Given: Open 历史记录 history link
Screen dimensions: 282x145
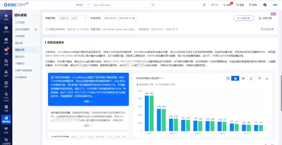Looking at the screenshot, I should click(x=267, y=29).
